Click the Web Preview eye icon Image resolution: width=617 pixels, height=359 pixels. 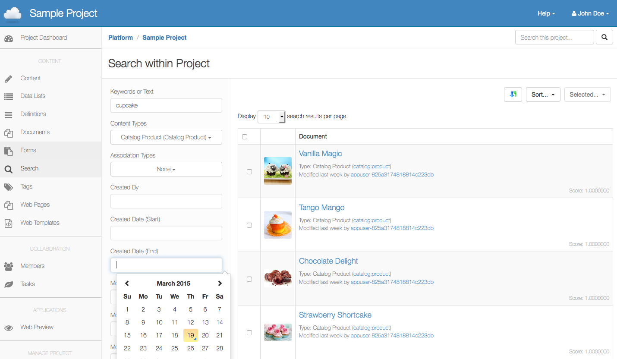point(9,328)
